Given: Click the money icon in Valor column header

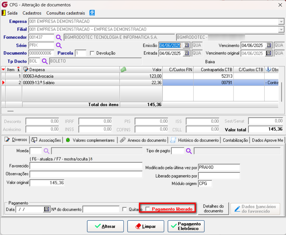Looking at the screenshot, I should point(123,69).
